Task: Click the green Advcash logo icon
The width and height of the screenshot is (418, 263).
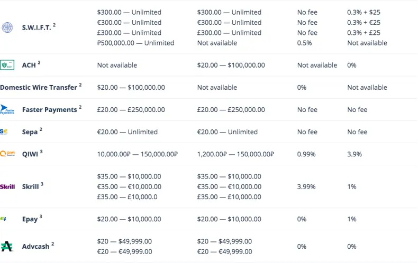Action: 7,246
